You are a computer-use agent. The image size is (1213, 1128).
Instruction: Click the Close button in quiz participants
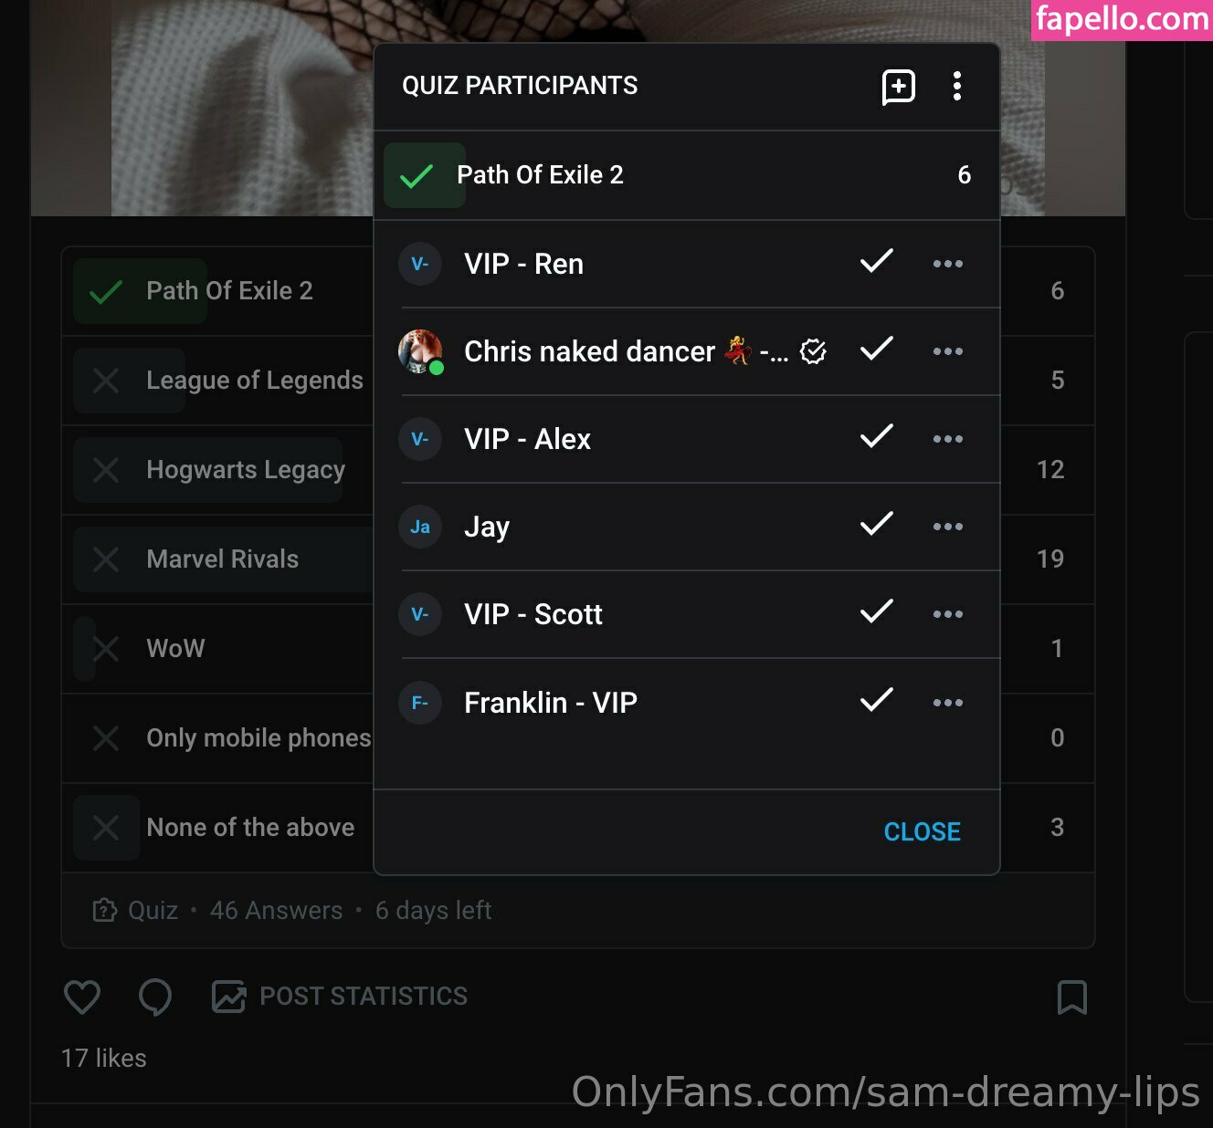pos(922,831)
